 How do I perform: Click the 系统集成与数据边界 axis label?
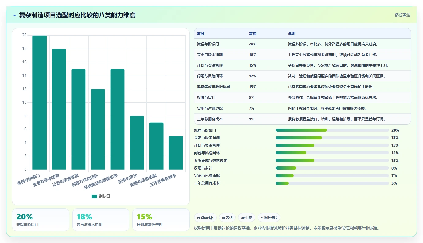(101, 181)
